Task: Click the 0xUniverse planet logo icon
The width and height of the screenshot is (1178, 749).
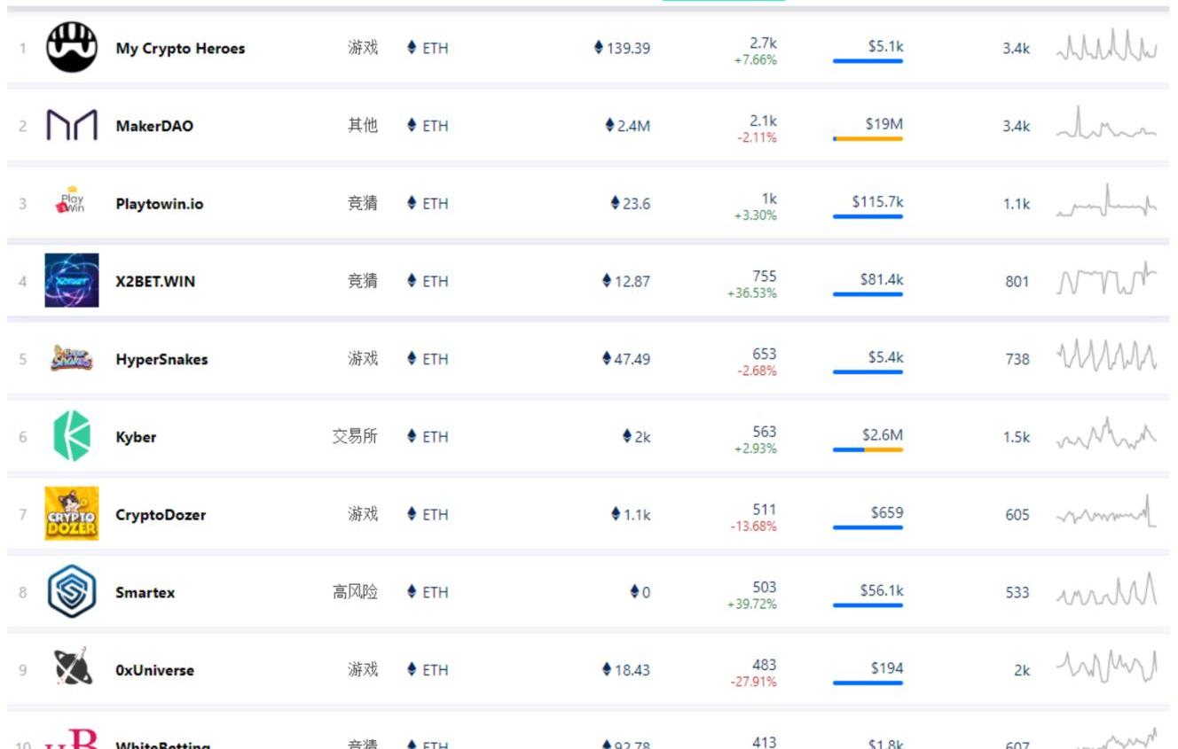Action: 72,669
